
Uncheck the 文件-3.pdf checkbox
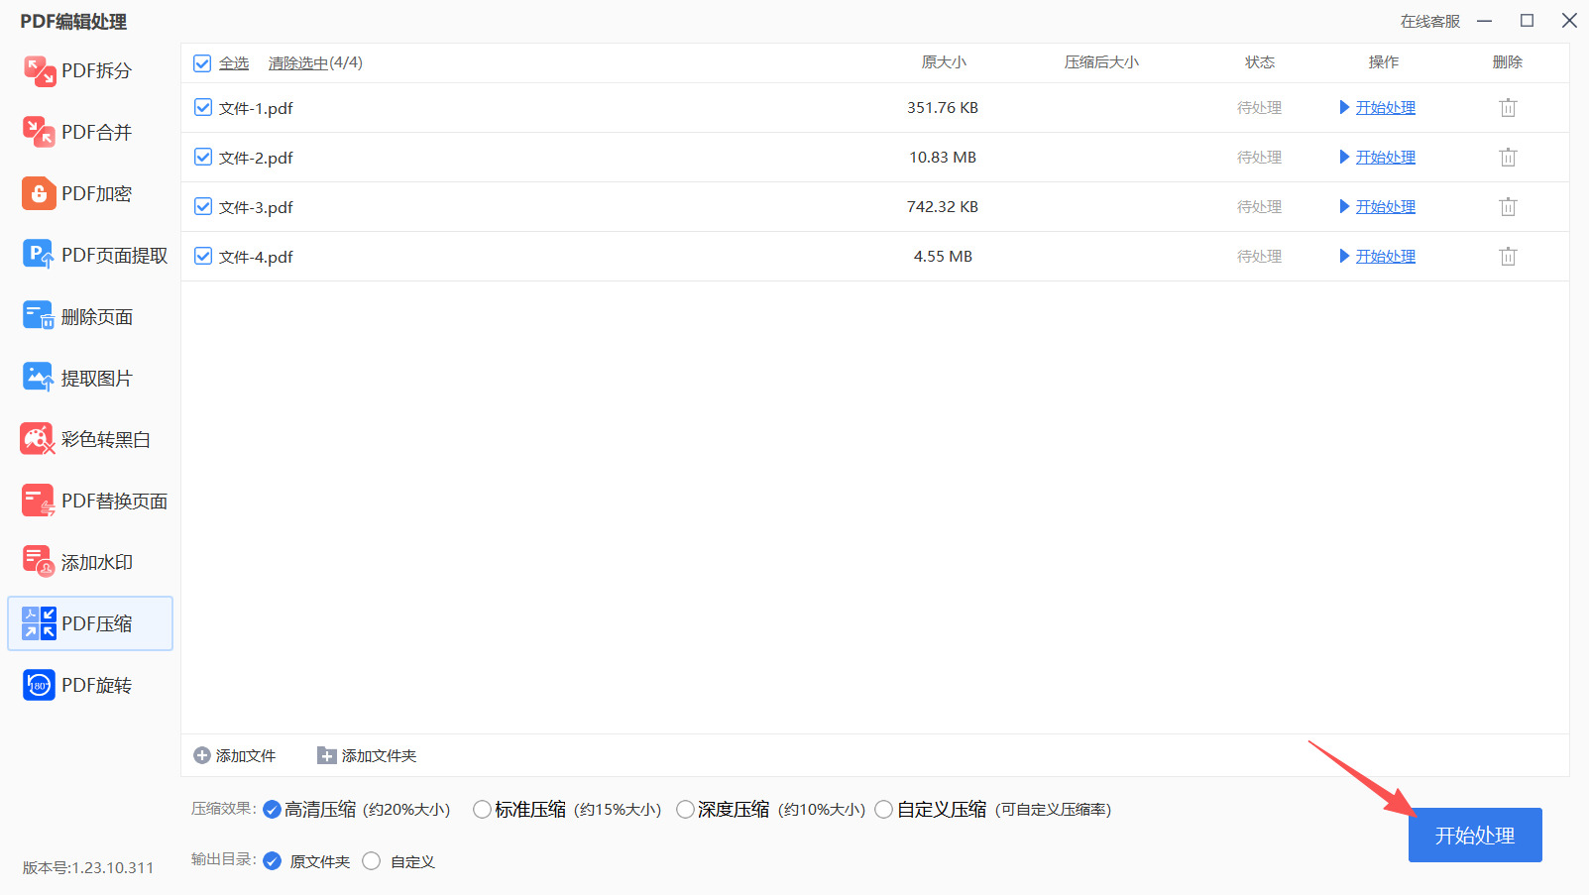pyautogui.click(x=203, y=207)
